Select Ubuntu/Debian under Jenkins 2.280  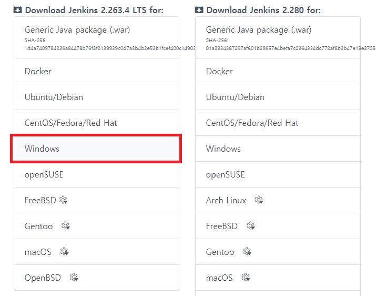pos(278,97)
